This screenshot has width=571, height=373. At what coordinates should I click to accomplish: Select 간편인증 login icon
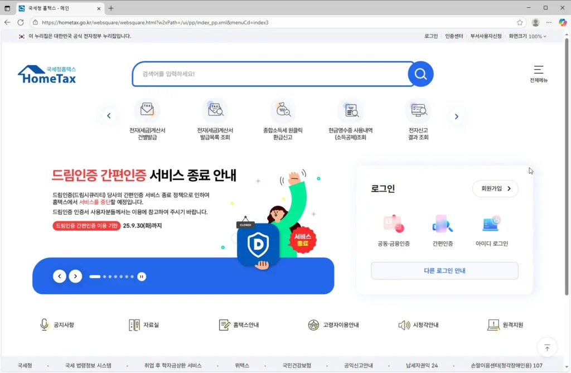(x=443, y=224)
